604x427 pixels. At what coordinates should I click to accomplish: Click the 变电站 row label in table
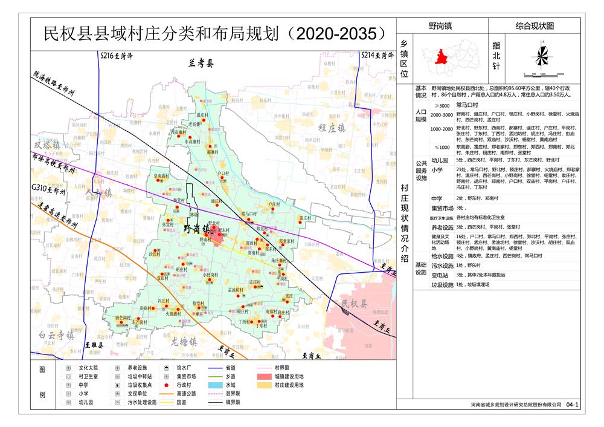439,275
